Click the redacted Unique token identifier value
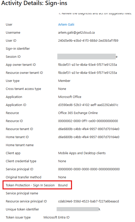Image resolution: width=135 pixels, height=222 pixels. coord(78,209)
